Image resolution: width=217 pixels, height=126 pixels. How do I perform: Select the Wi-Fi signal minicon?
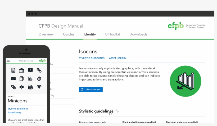tap(39, 87)
